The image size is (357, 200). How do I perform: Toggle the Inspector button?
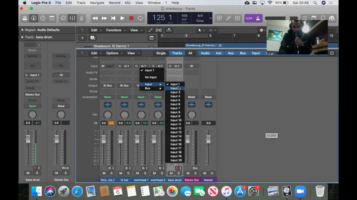[34, 18]
